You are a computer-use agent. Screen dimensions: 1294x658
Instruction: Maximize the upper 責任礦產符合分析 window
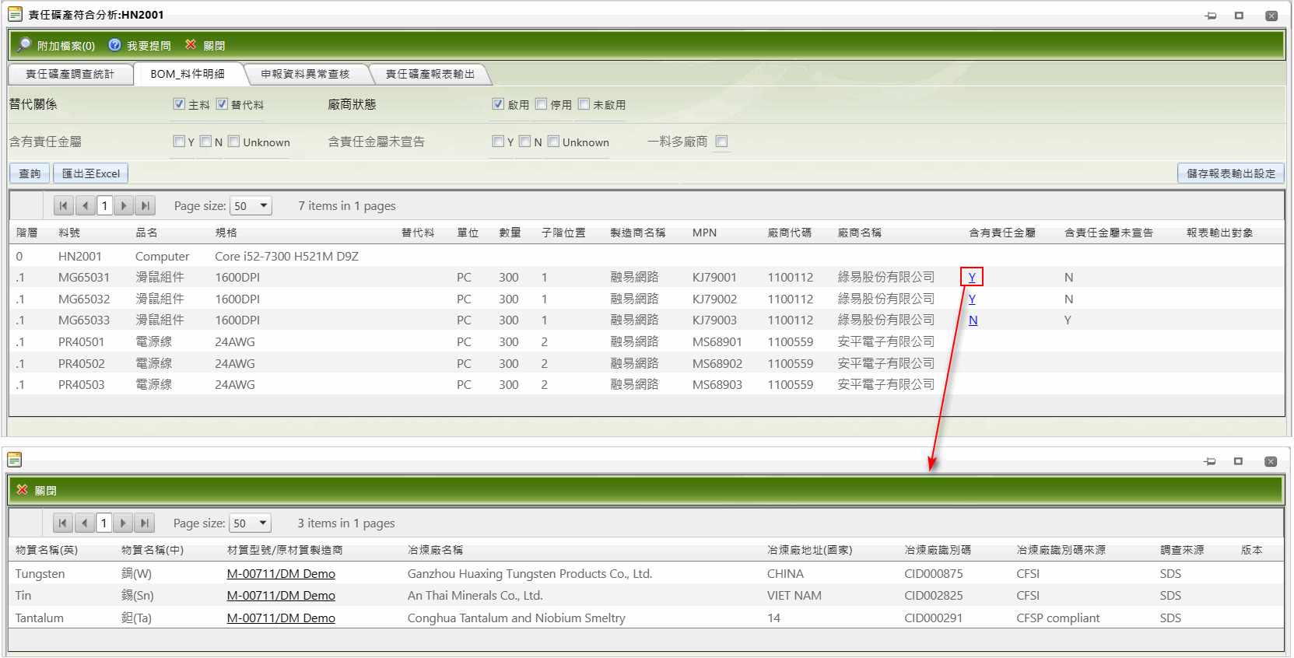click(1239, 16)
